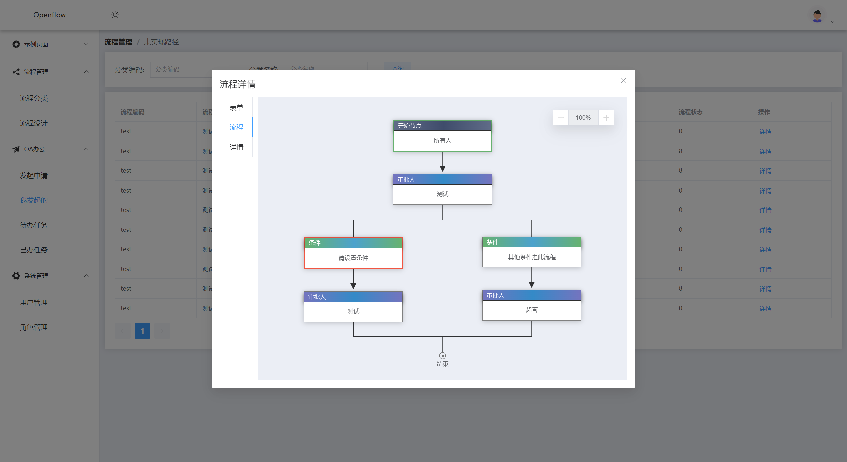Image resolution: width=847 pixels, height=462 pixels.
Task: Toggle the sun theme icon
Action: [115, 15]
